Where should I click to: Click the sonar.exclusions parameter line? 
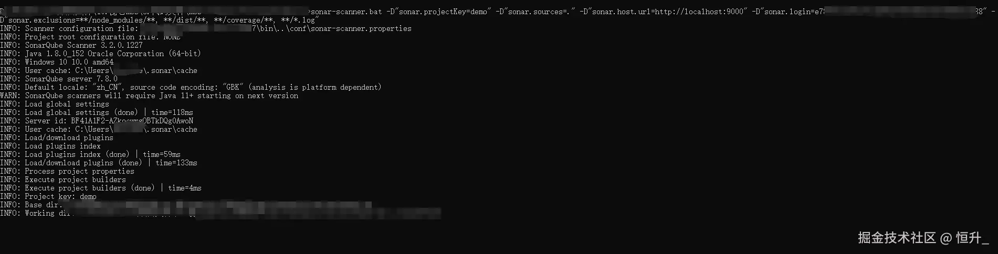click(x=159, y=20)
